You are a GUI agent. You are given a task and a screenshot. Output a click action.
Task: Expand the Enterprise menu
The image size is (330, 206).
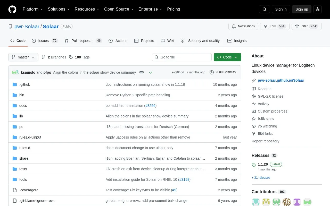click(x=150, y=9)
